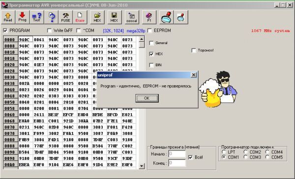
Task: Click the Начало input field
Action: pos(177,154)
